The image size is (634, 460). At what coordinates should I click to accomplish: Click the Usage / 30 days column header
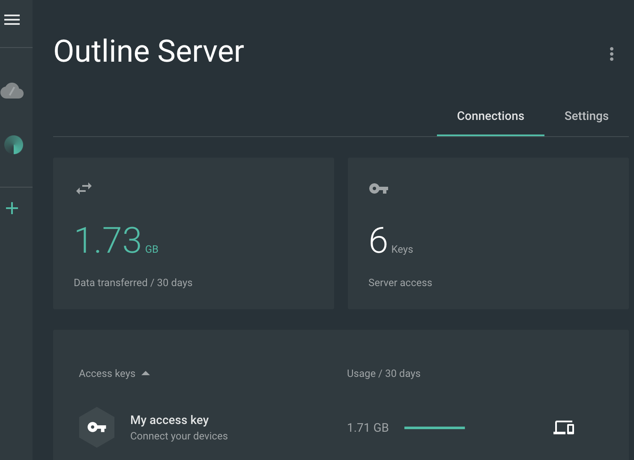click(383, 373)
